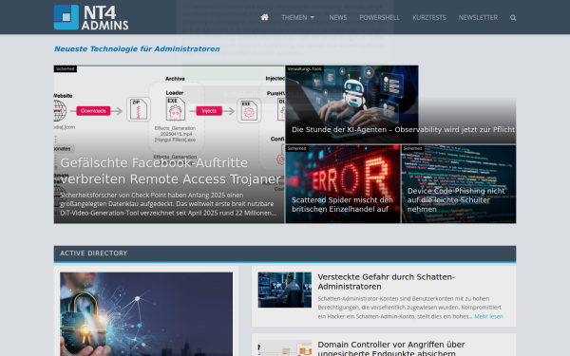This screenshot has width=570, height=356.
Task: Click the Schatten-Administratoren article thumbnail
Action: click(x=285, y=290)
